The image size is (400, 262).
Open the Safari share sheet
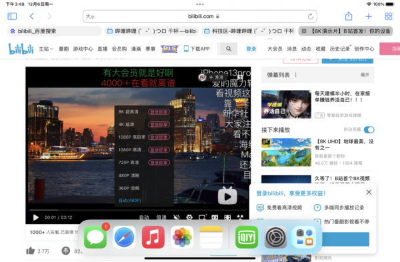coord(349,16)
